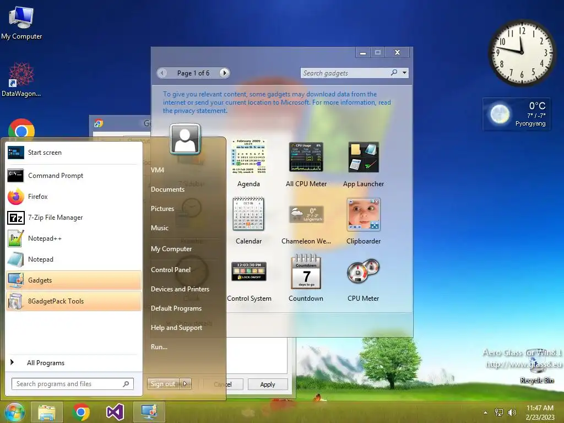This screenshot has height=423, width=564.
Task: Choose the Calendar gadget
Action: tap(248, 221)
